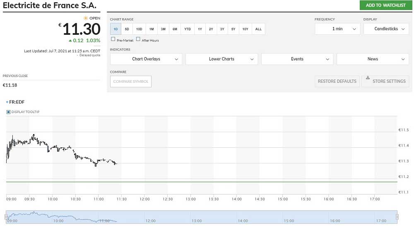The width and height of the screenshot is (414, 226).
Task: Enable the Pre-Market checkbox
Action: coord(113,39)
